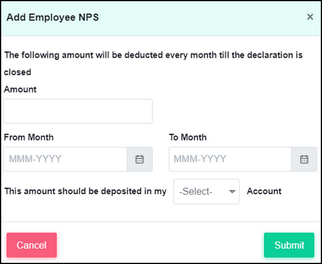Click the To Month label
The width and height of the screenshot is (322, 264).
click(188, 137)
